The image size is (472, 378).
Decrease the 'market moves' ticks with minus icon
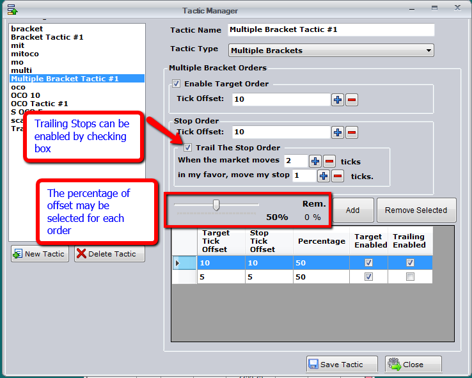pos(329,161)
